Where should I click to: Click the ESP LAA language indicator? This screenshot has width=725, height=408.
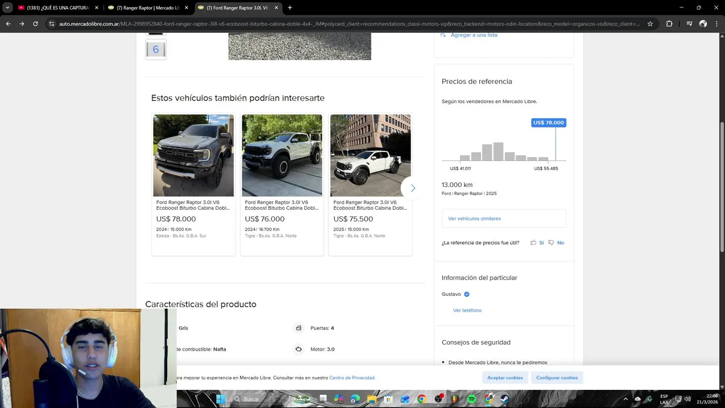pos(664,399)
